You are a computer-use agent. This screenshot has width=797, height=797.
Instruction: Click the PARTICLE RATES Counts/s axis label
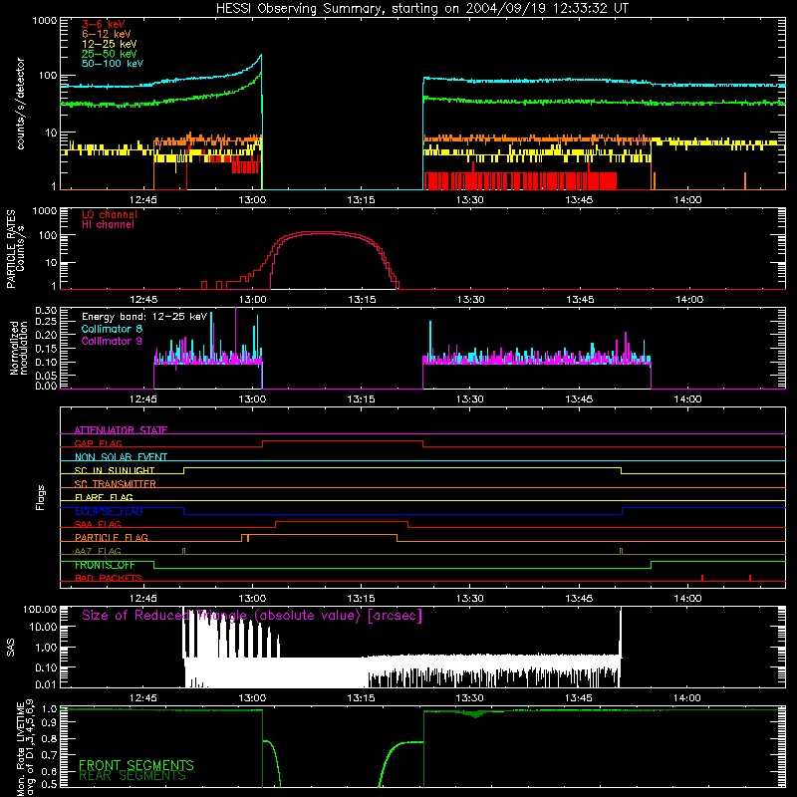[x=15, y=249]
